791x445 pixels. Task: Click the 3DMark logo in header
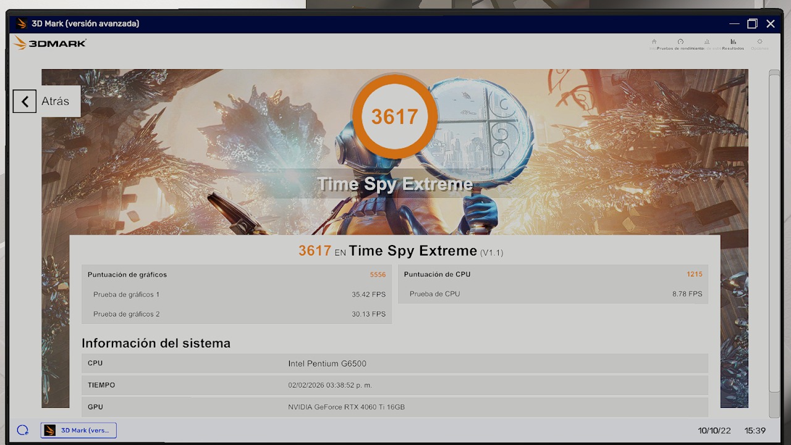50,43
